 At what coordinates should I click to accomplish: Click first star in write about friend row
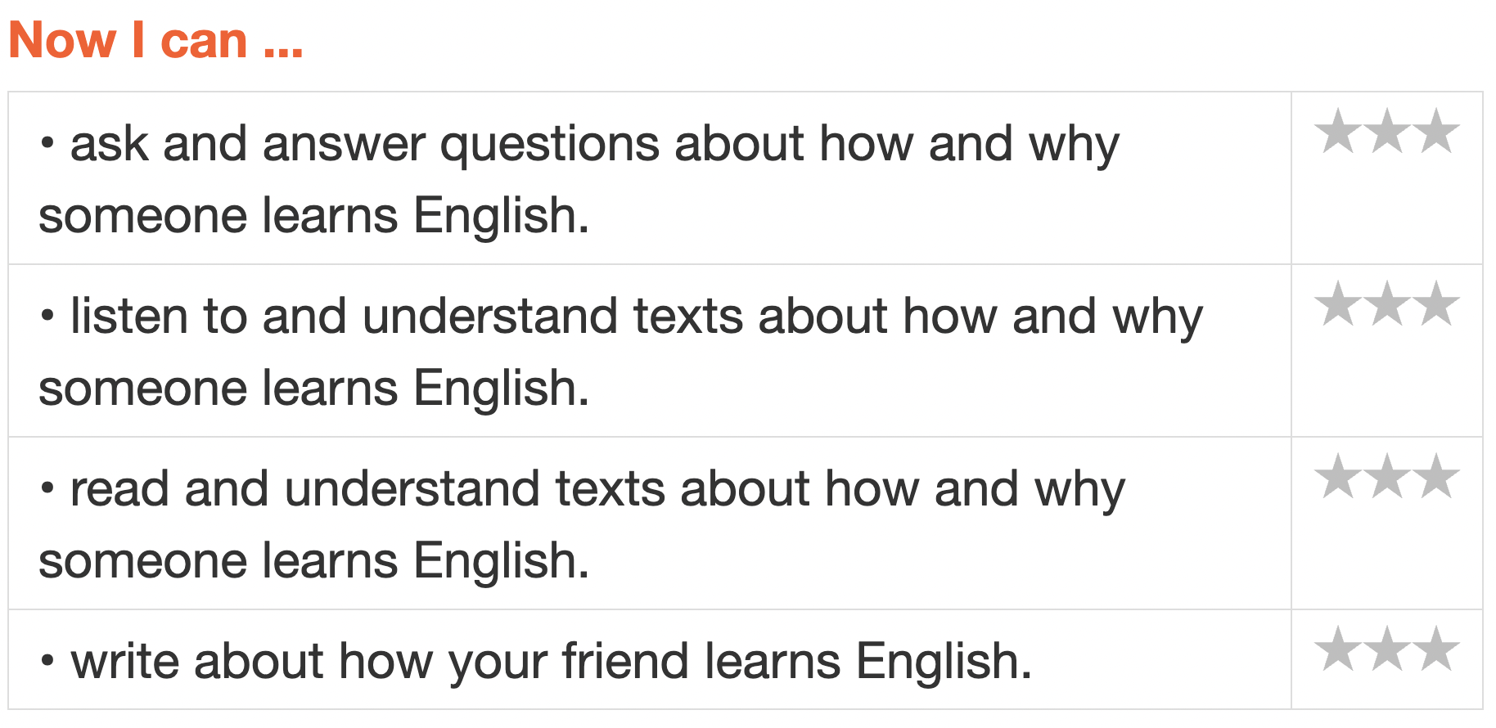[1338, 650]
